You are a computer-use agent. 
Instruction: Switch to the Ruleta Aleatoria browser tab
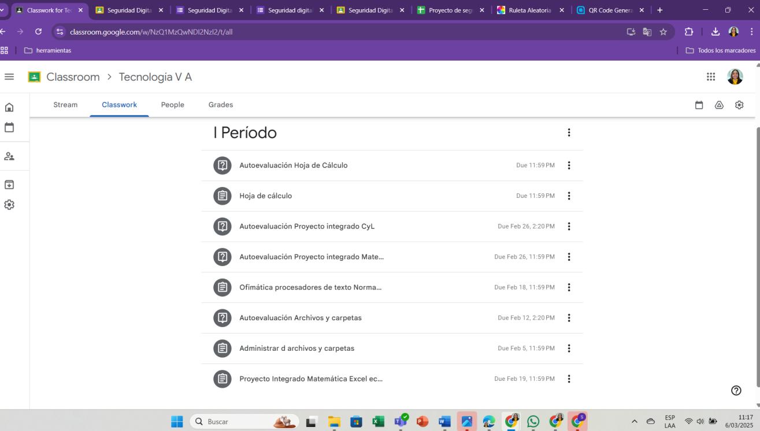pyautogui.click(x=531, y=10)
